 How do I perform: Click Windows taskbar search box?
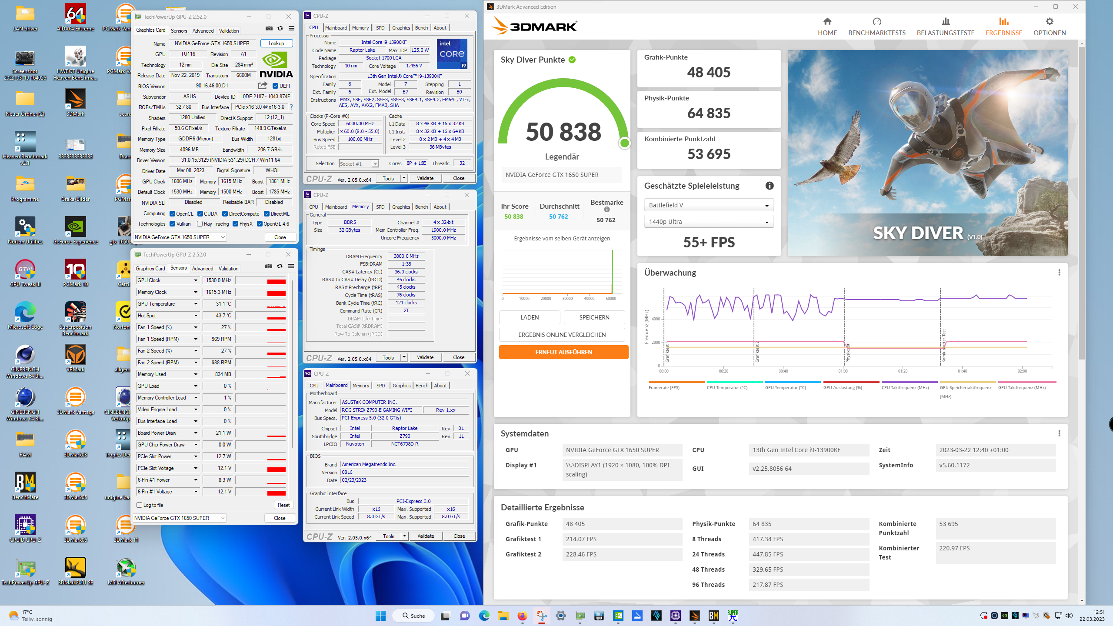(413, 616)
